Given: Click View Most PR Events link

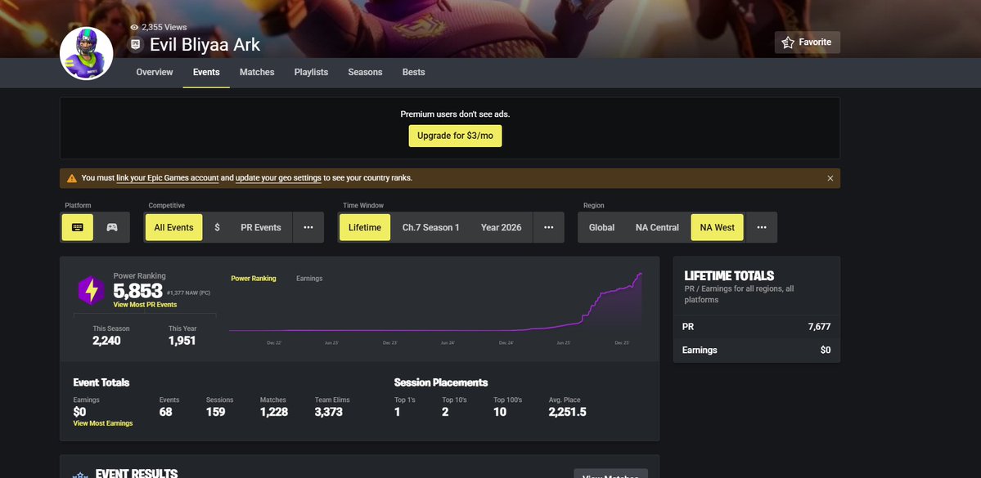Looking at the screenshot, I should (145, 305).
